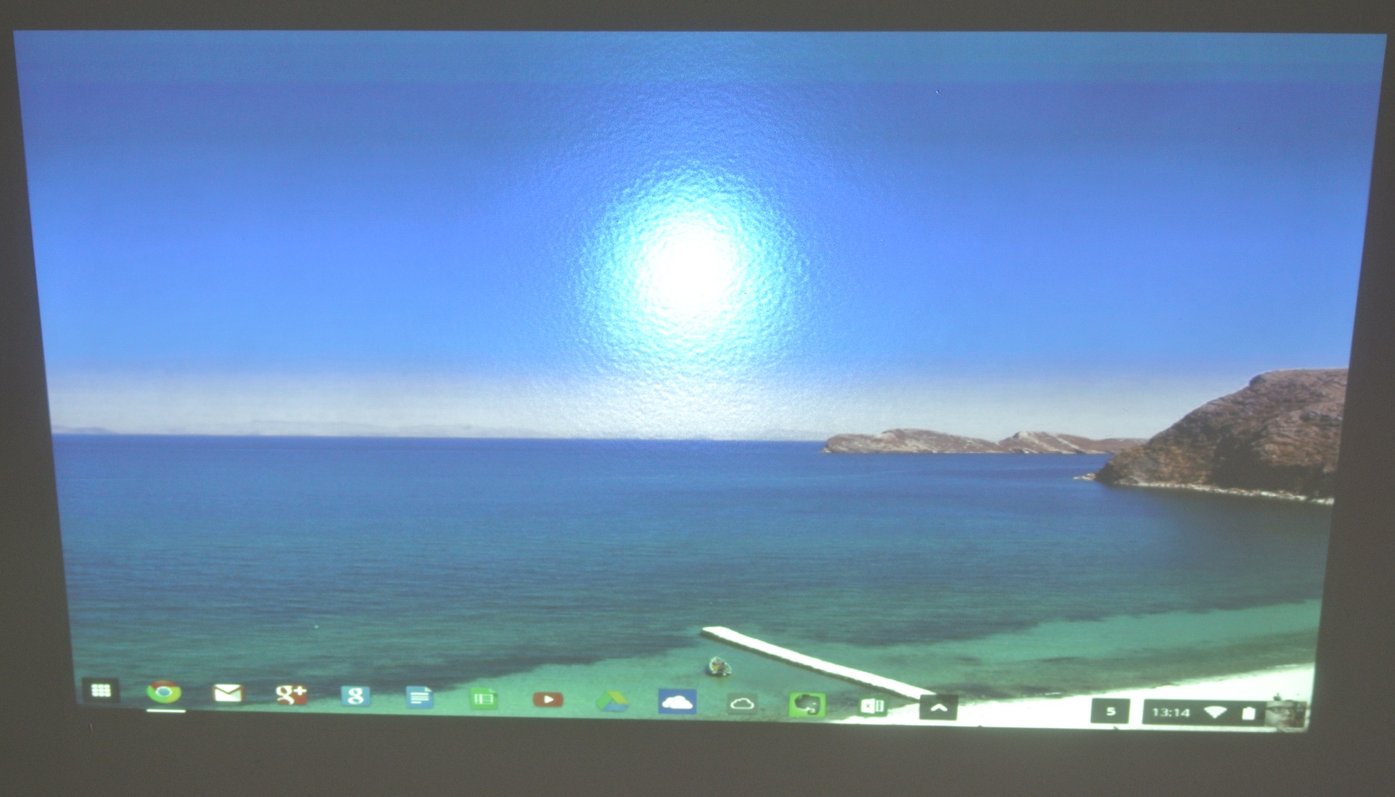
Task: Launch Evernote from the shelf
Action: coord(807,705)
